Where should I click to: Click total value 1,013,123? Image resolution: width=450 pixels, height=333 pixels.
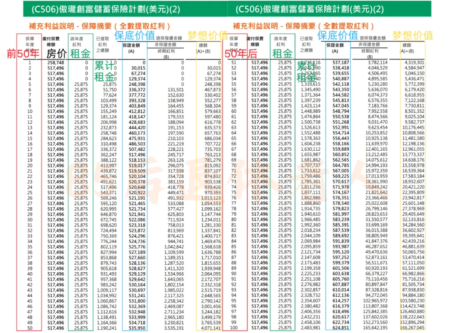(x=211, y=198)
